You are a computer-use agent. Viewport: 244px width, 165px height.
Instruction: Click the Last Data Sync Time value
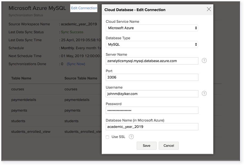point(81,40)
